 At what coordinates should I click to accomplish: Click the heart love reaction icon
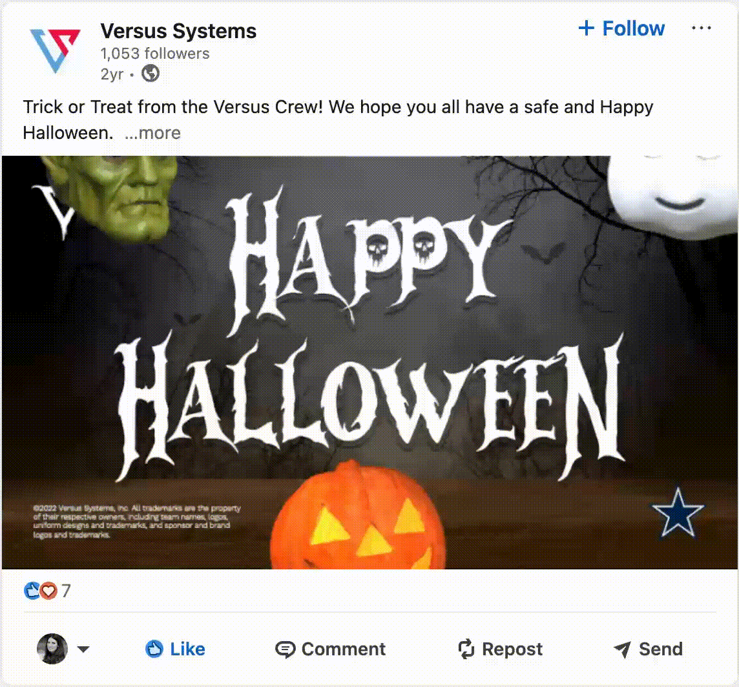(48, 590)
